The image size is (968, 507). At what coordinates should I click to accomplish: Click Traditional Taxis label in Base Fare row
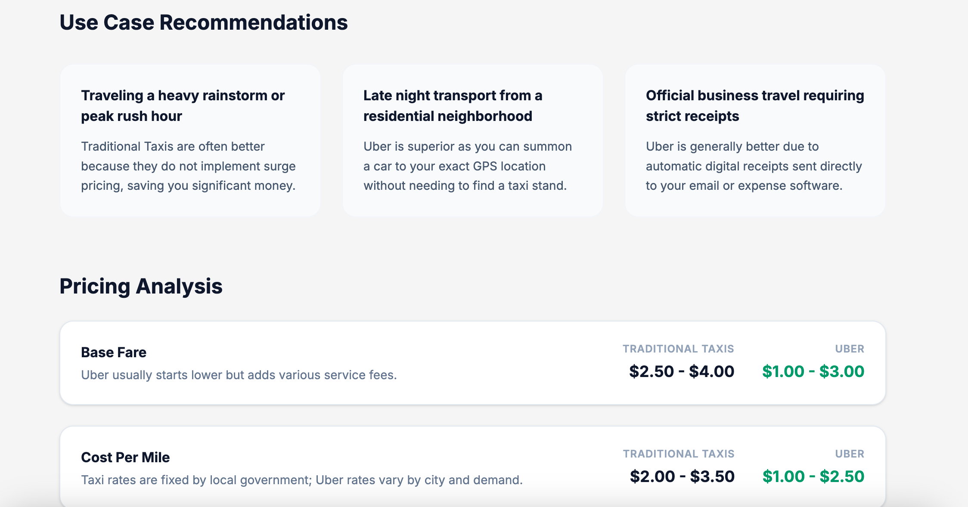678,349
